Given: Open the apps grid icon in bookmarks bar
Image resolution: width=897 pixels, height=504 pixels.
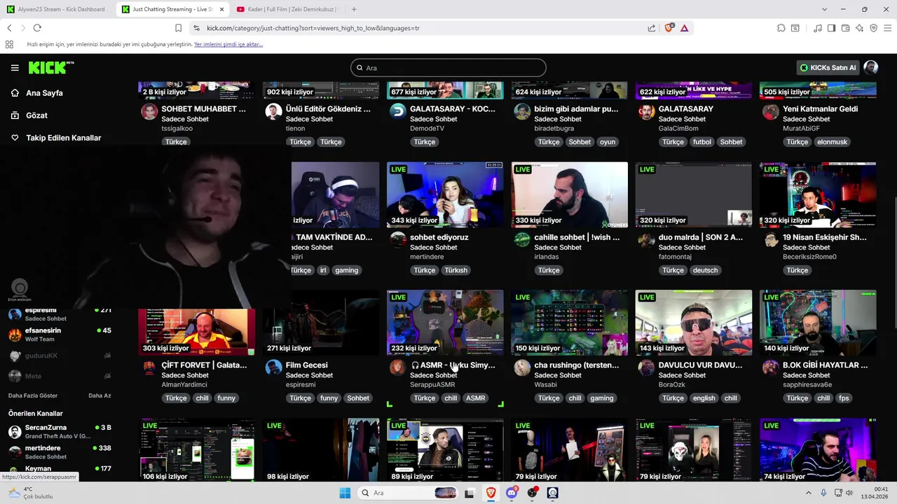Looking at the screenshot, I should 9,44.
